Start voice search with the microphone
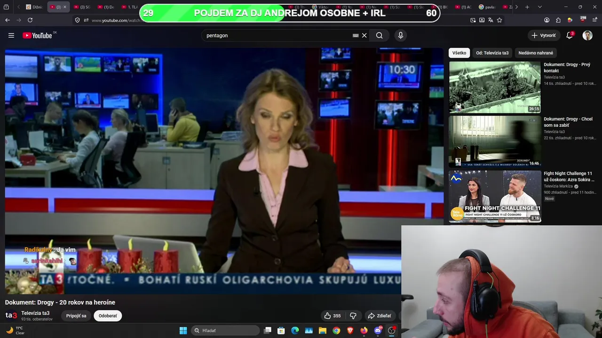 click(400, 35)
